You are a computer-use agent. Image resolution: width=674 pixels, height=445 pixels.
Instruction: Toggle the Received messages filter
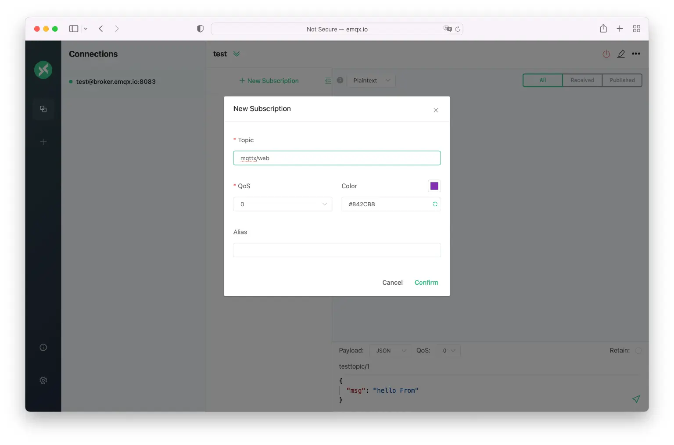pos(582,80)
